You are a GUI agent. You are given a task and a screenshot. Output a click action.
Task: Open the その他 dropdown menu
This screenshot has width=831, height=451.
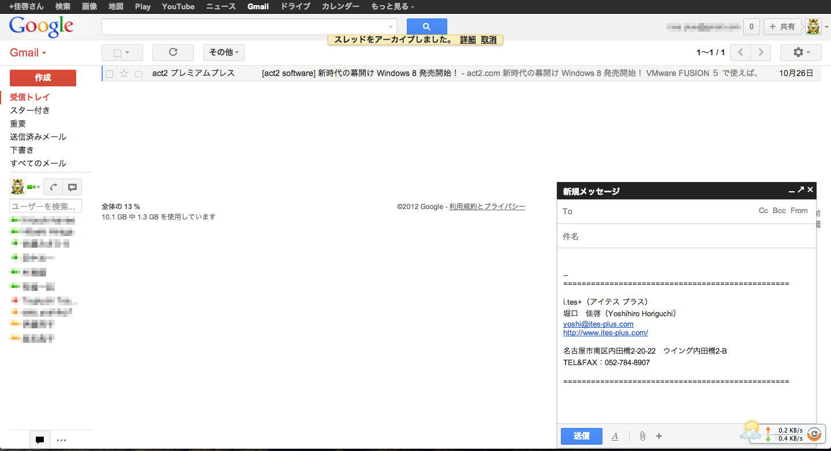(x=224, y=52)
